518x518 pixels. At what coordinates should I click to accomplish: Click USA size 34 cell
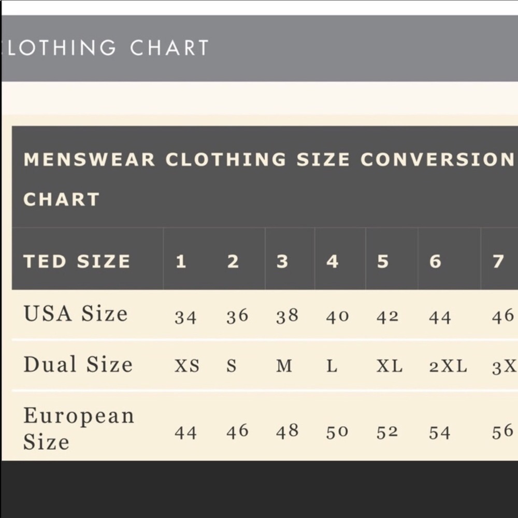[x=185, y=316]
